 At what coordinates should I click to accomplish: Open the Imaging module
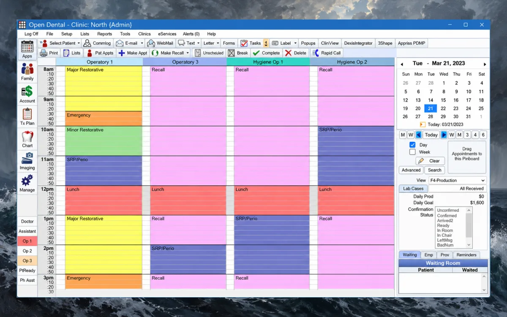click(x=27, y=161)
